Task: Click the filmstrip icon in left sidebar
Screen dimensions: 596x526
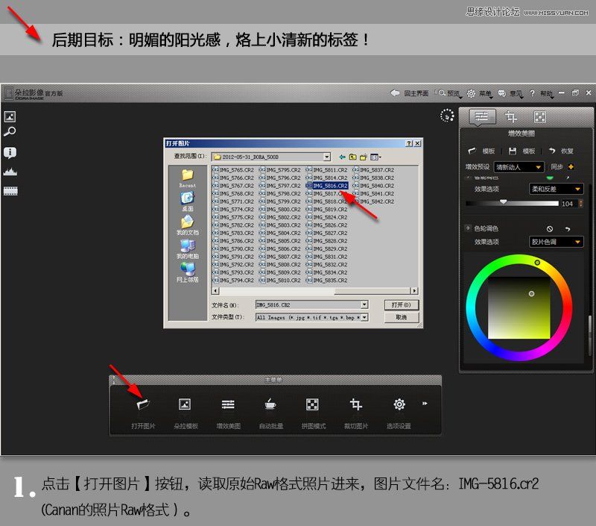Action: [x=10, y=190]
